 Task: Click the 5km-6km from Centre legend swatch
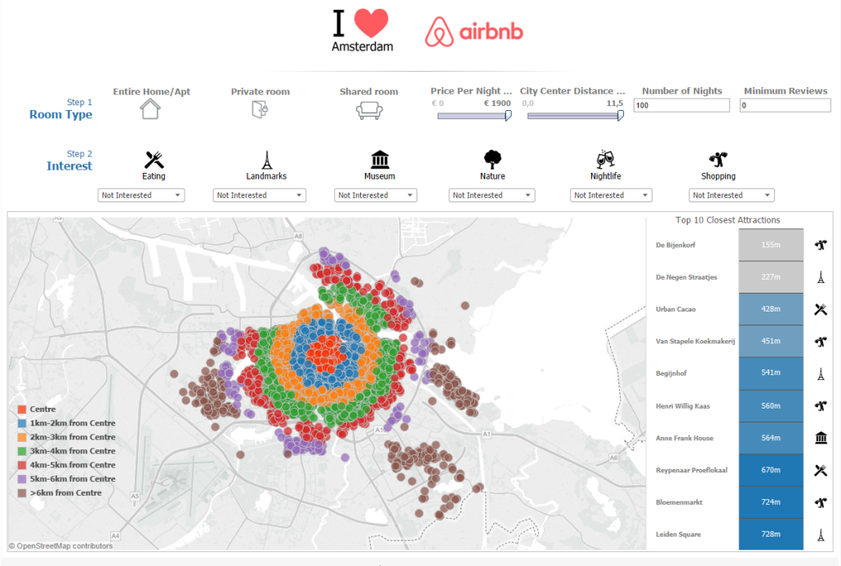[22, 480]
